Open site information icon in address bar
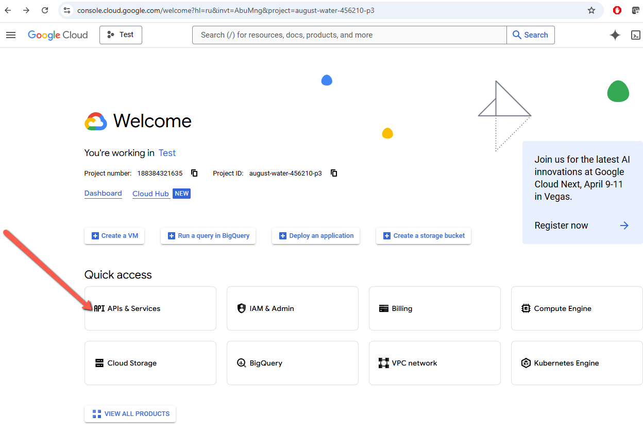This screenshot has width=643, height=433. click(x=67, y=10)
